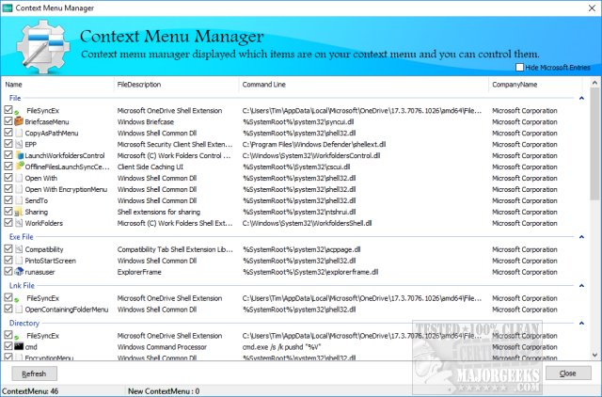Collapse the Lnk File group
602x397 pixels.
point(581,286)
